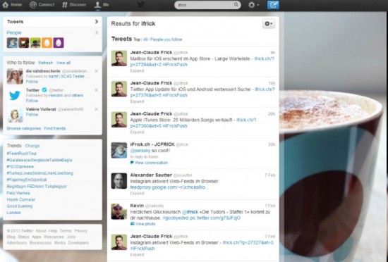Open Kevin's avatar picture
The image size is (388, 262).
119,211
